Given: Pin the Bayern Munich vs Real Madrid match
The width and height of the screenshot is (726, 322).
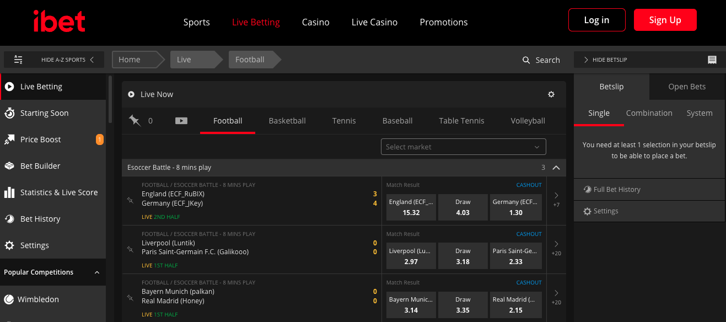Looking at the screenshot, I should [130, 298].
